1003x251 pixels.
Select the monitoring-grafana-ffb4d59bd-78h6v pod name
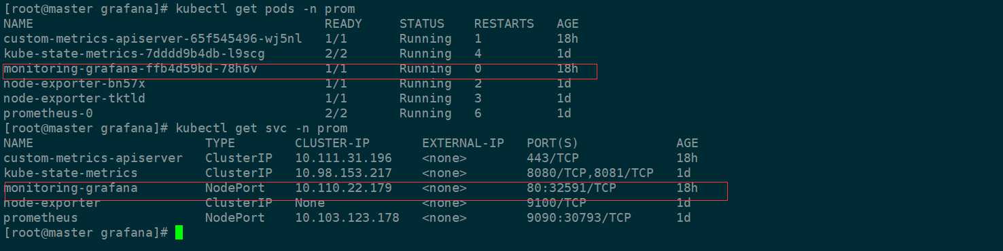[x=130, y=69]
